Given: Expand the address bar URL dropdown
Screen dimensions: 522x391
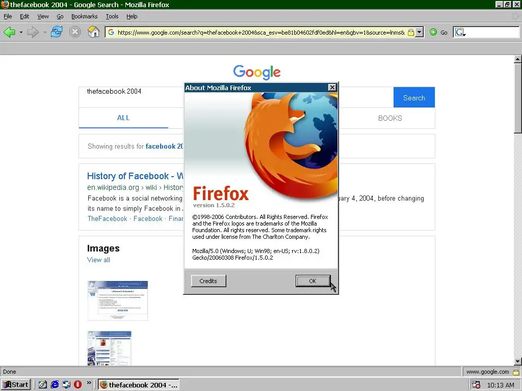Looking at the screenshot, I should 420,32.
